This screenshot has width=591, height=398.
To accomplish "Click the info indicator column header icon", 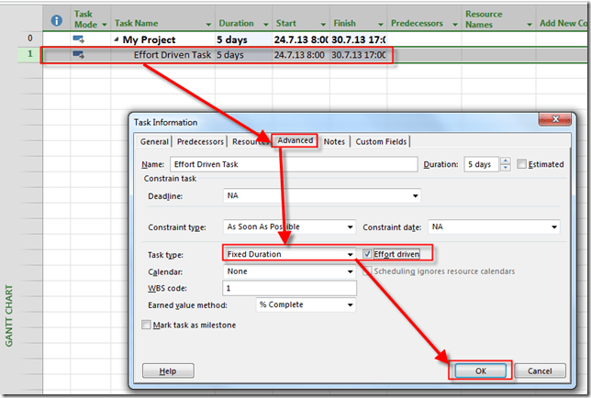I will point(56,18).
